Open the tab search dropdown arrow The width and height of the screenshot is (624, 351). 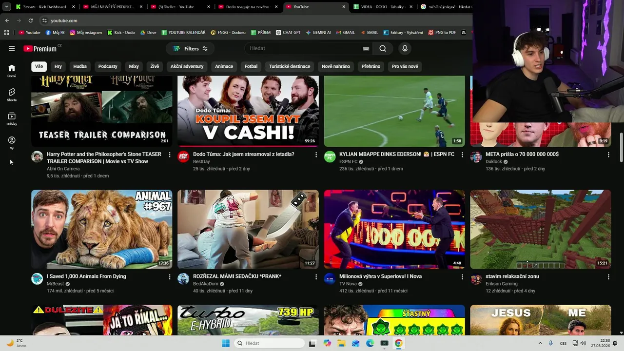(6, 7)
